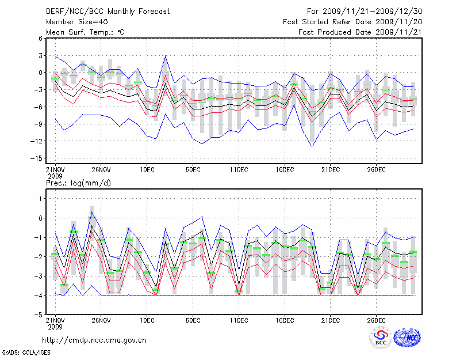This screenshot has width=460, height=356.
Task: Click the BCC logo icon
Action: click(380, 338)
